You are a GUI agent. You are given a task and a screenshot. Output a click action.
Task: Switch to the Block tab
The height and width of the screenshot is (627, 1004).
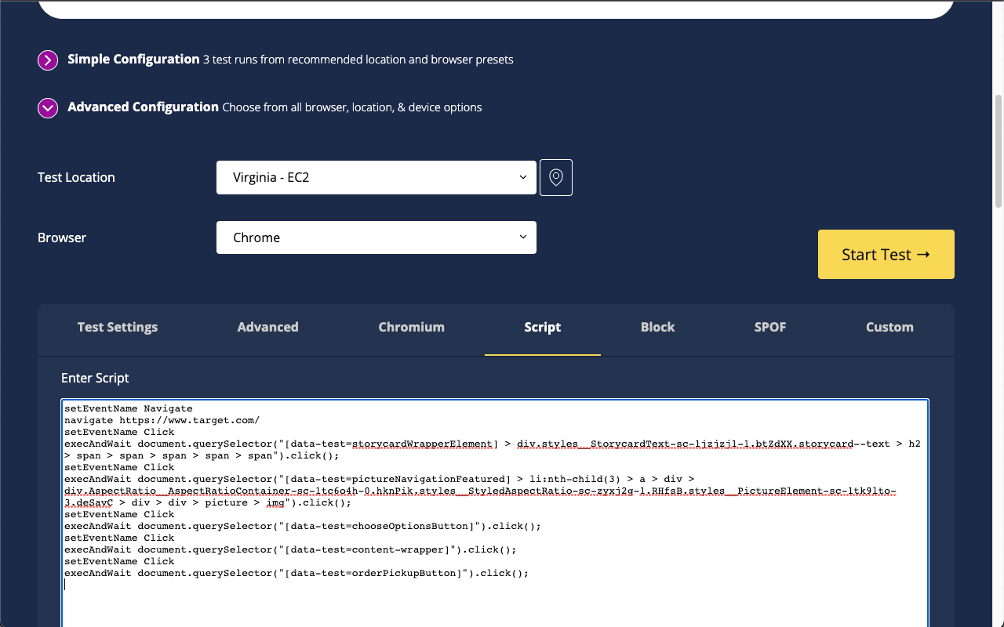pos(657,327)
